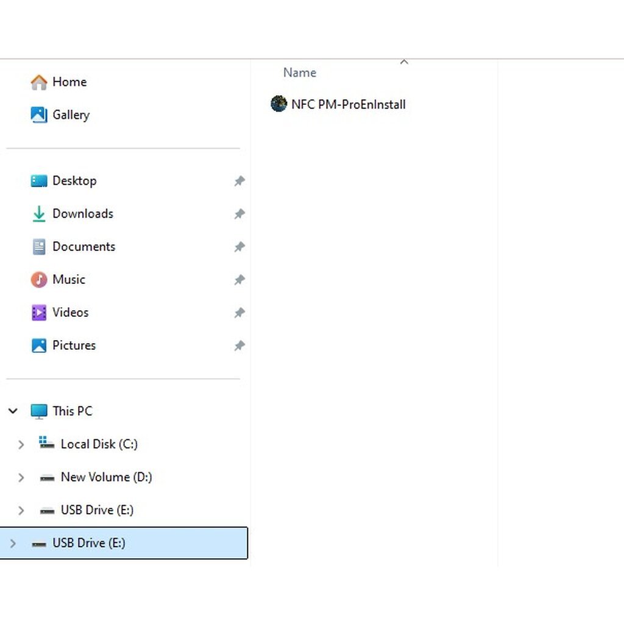The height and width of the screenshot is (624, 624).
Task: Select the purple Videos icon
Action: (38, 313)
